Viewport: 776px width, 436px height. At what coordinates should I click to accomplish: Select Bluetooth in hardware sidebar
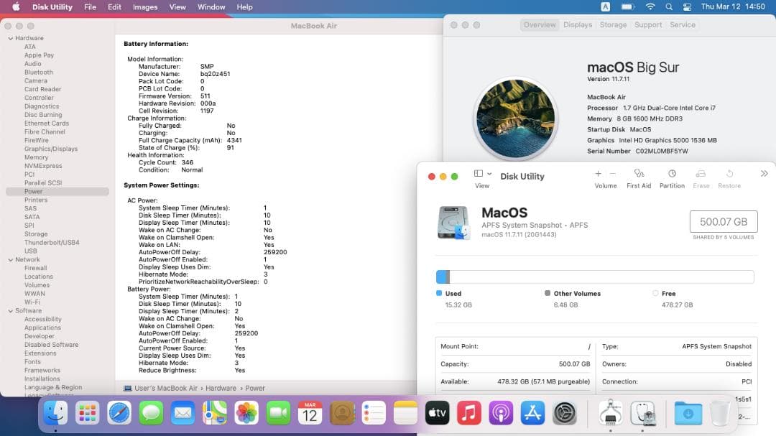click(x=39, y=73)
